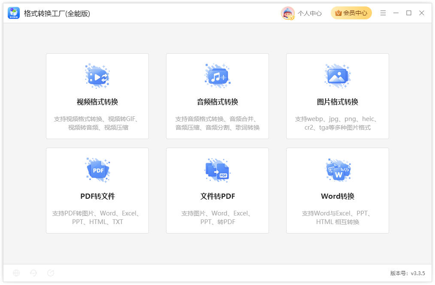
Task: Open the headset customer service icon
Action: (x=33, y=273)
